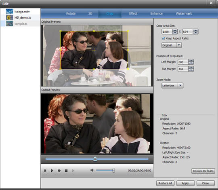Click top-left crop handle
Screen dimensions: 218x190
[x=61, y=31]
